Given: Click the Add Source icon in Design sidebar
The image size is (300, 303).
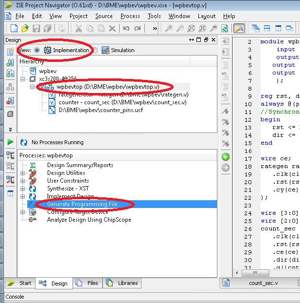Looking at the screenshot, I should [x=10, y=63].
